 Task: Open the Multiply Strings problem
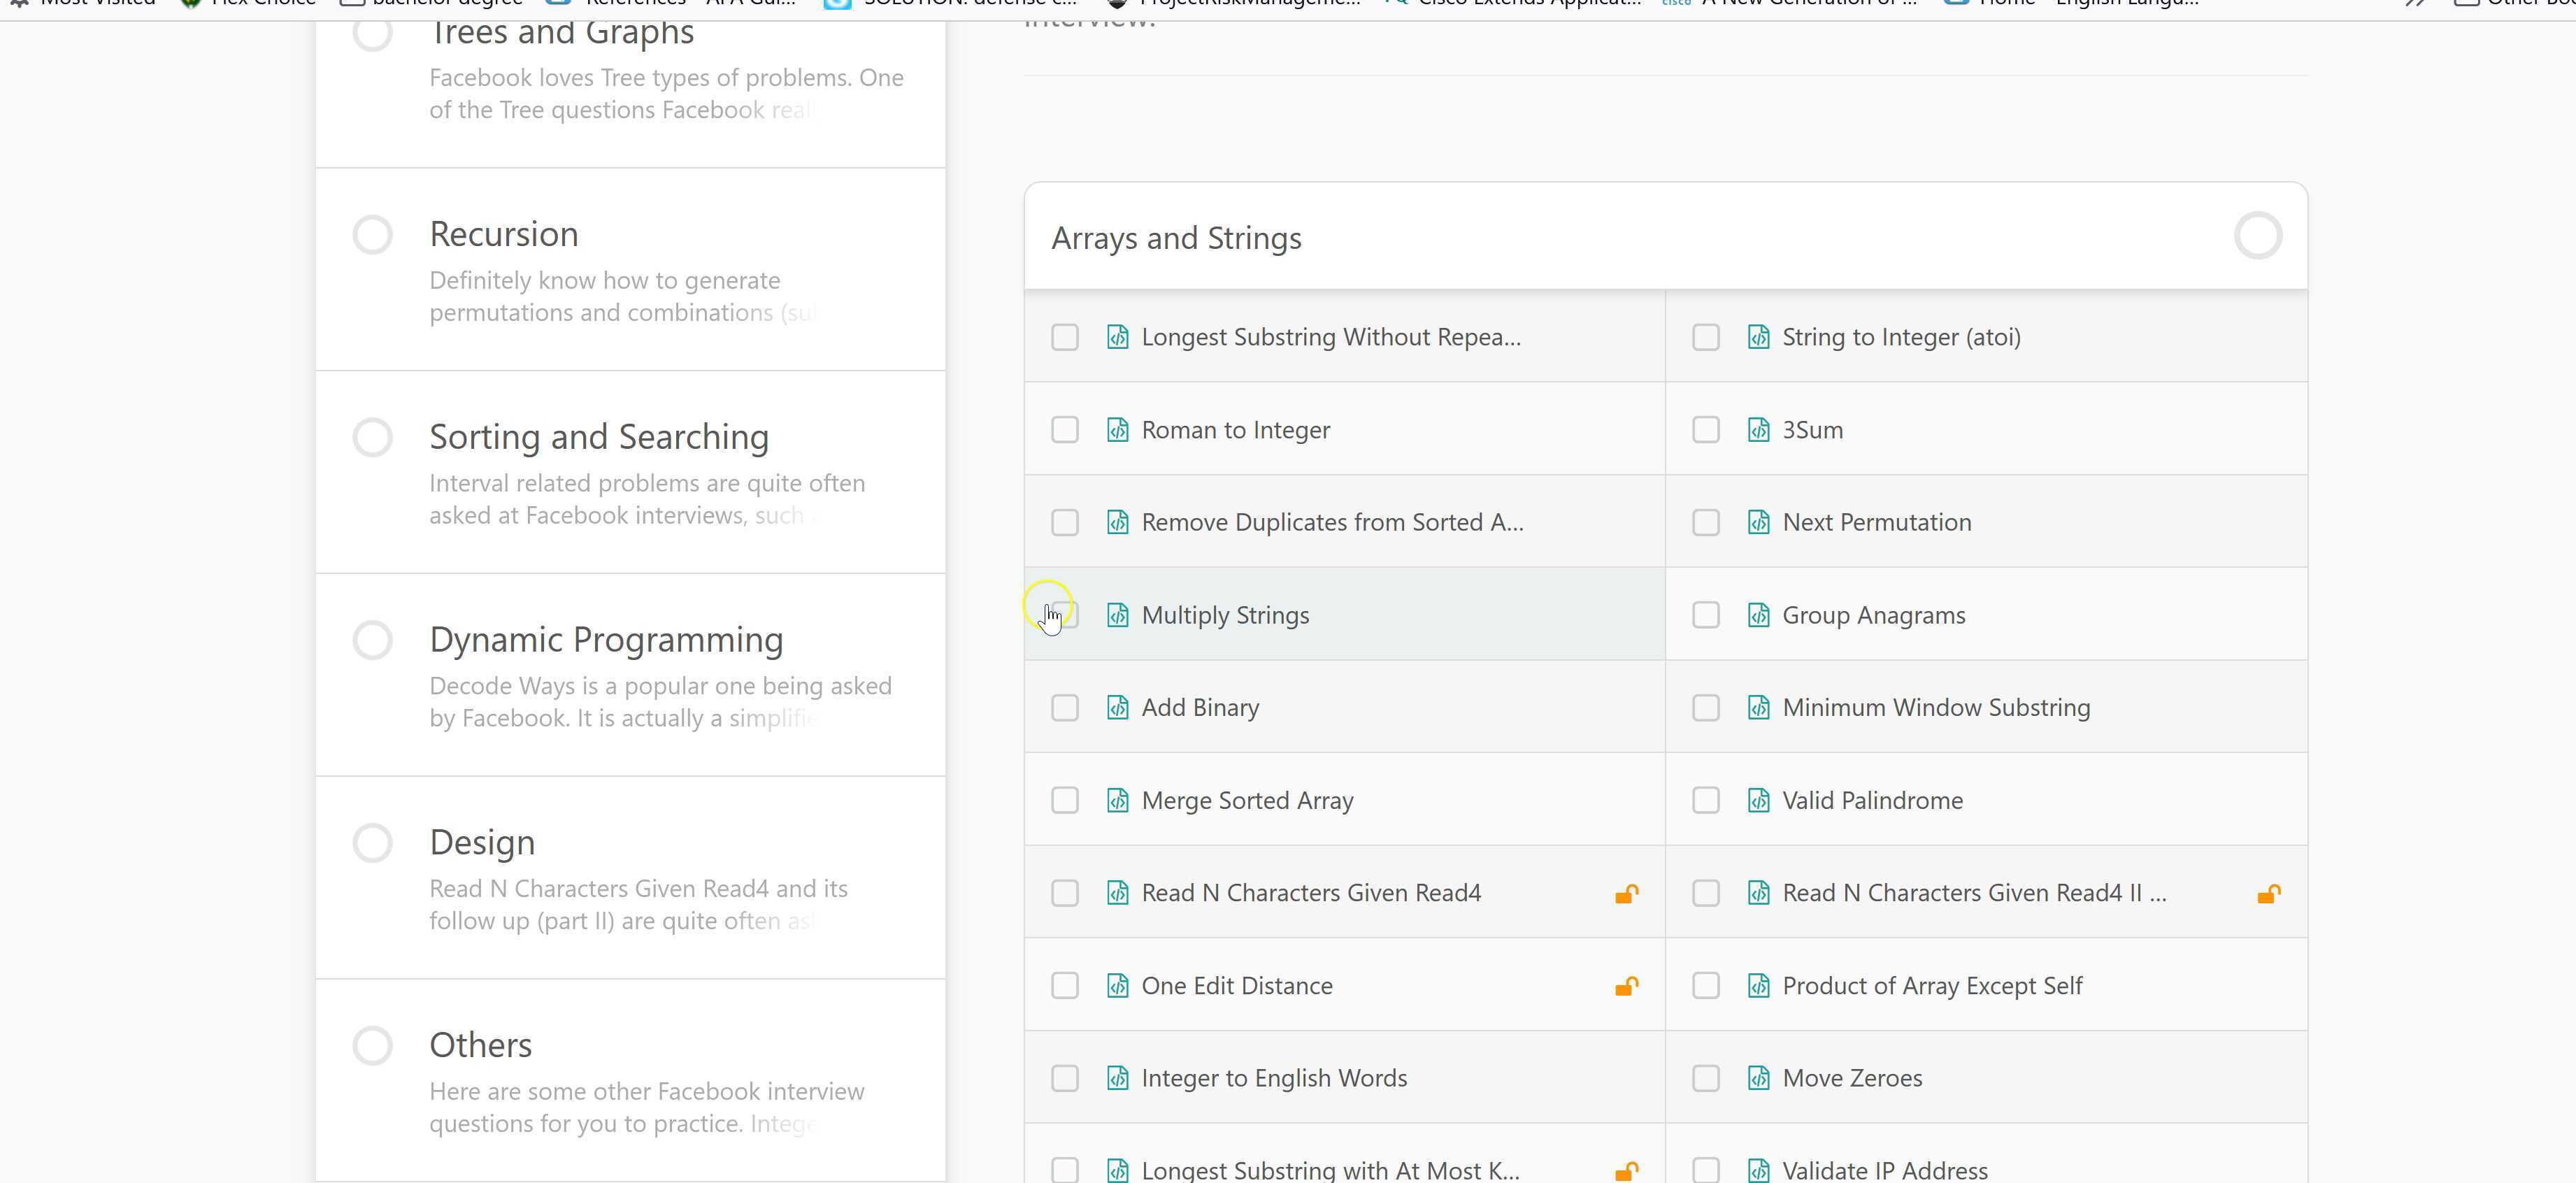(1225, 615)
